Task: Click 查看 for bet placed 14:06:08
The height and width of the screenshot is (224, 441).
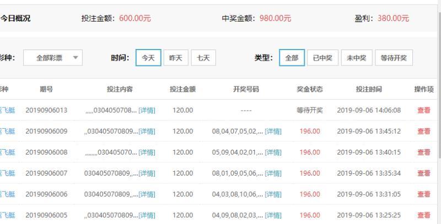Action: click(423, 110)
